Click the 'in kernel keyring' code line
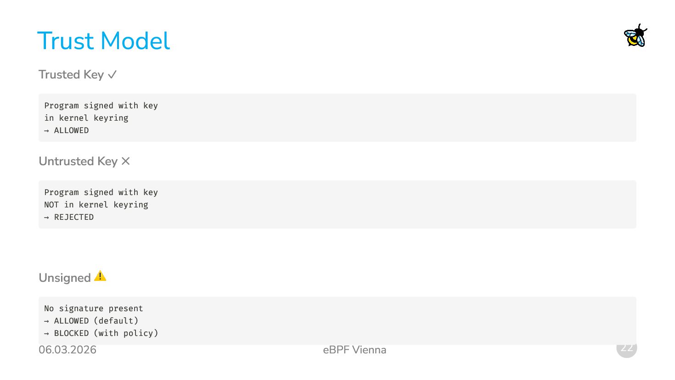The image size is (675, 380). 86,118
